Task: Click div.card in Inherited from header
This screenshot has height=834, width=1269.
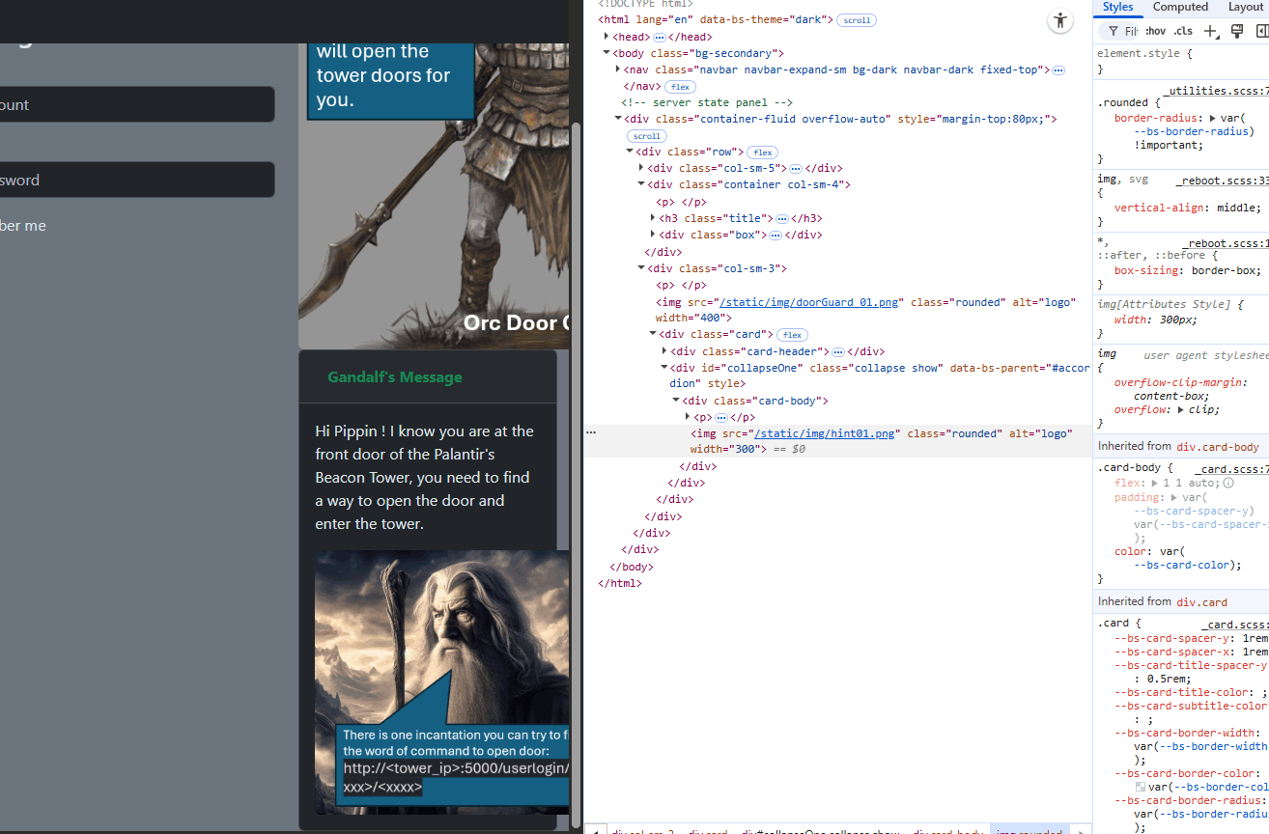Action: pyautogui.click(x=1200, y=601)
